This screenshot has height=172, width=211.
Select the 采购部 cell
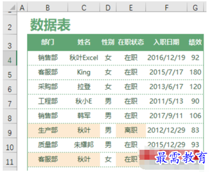[48, 87]
